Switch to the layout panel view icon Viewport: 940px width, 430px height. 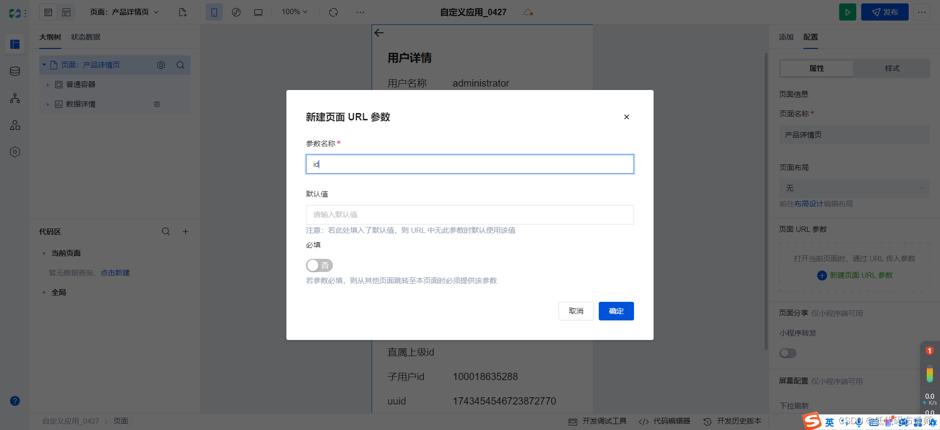coord(66,12)
